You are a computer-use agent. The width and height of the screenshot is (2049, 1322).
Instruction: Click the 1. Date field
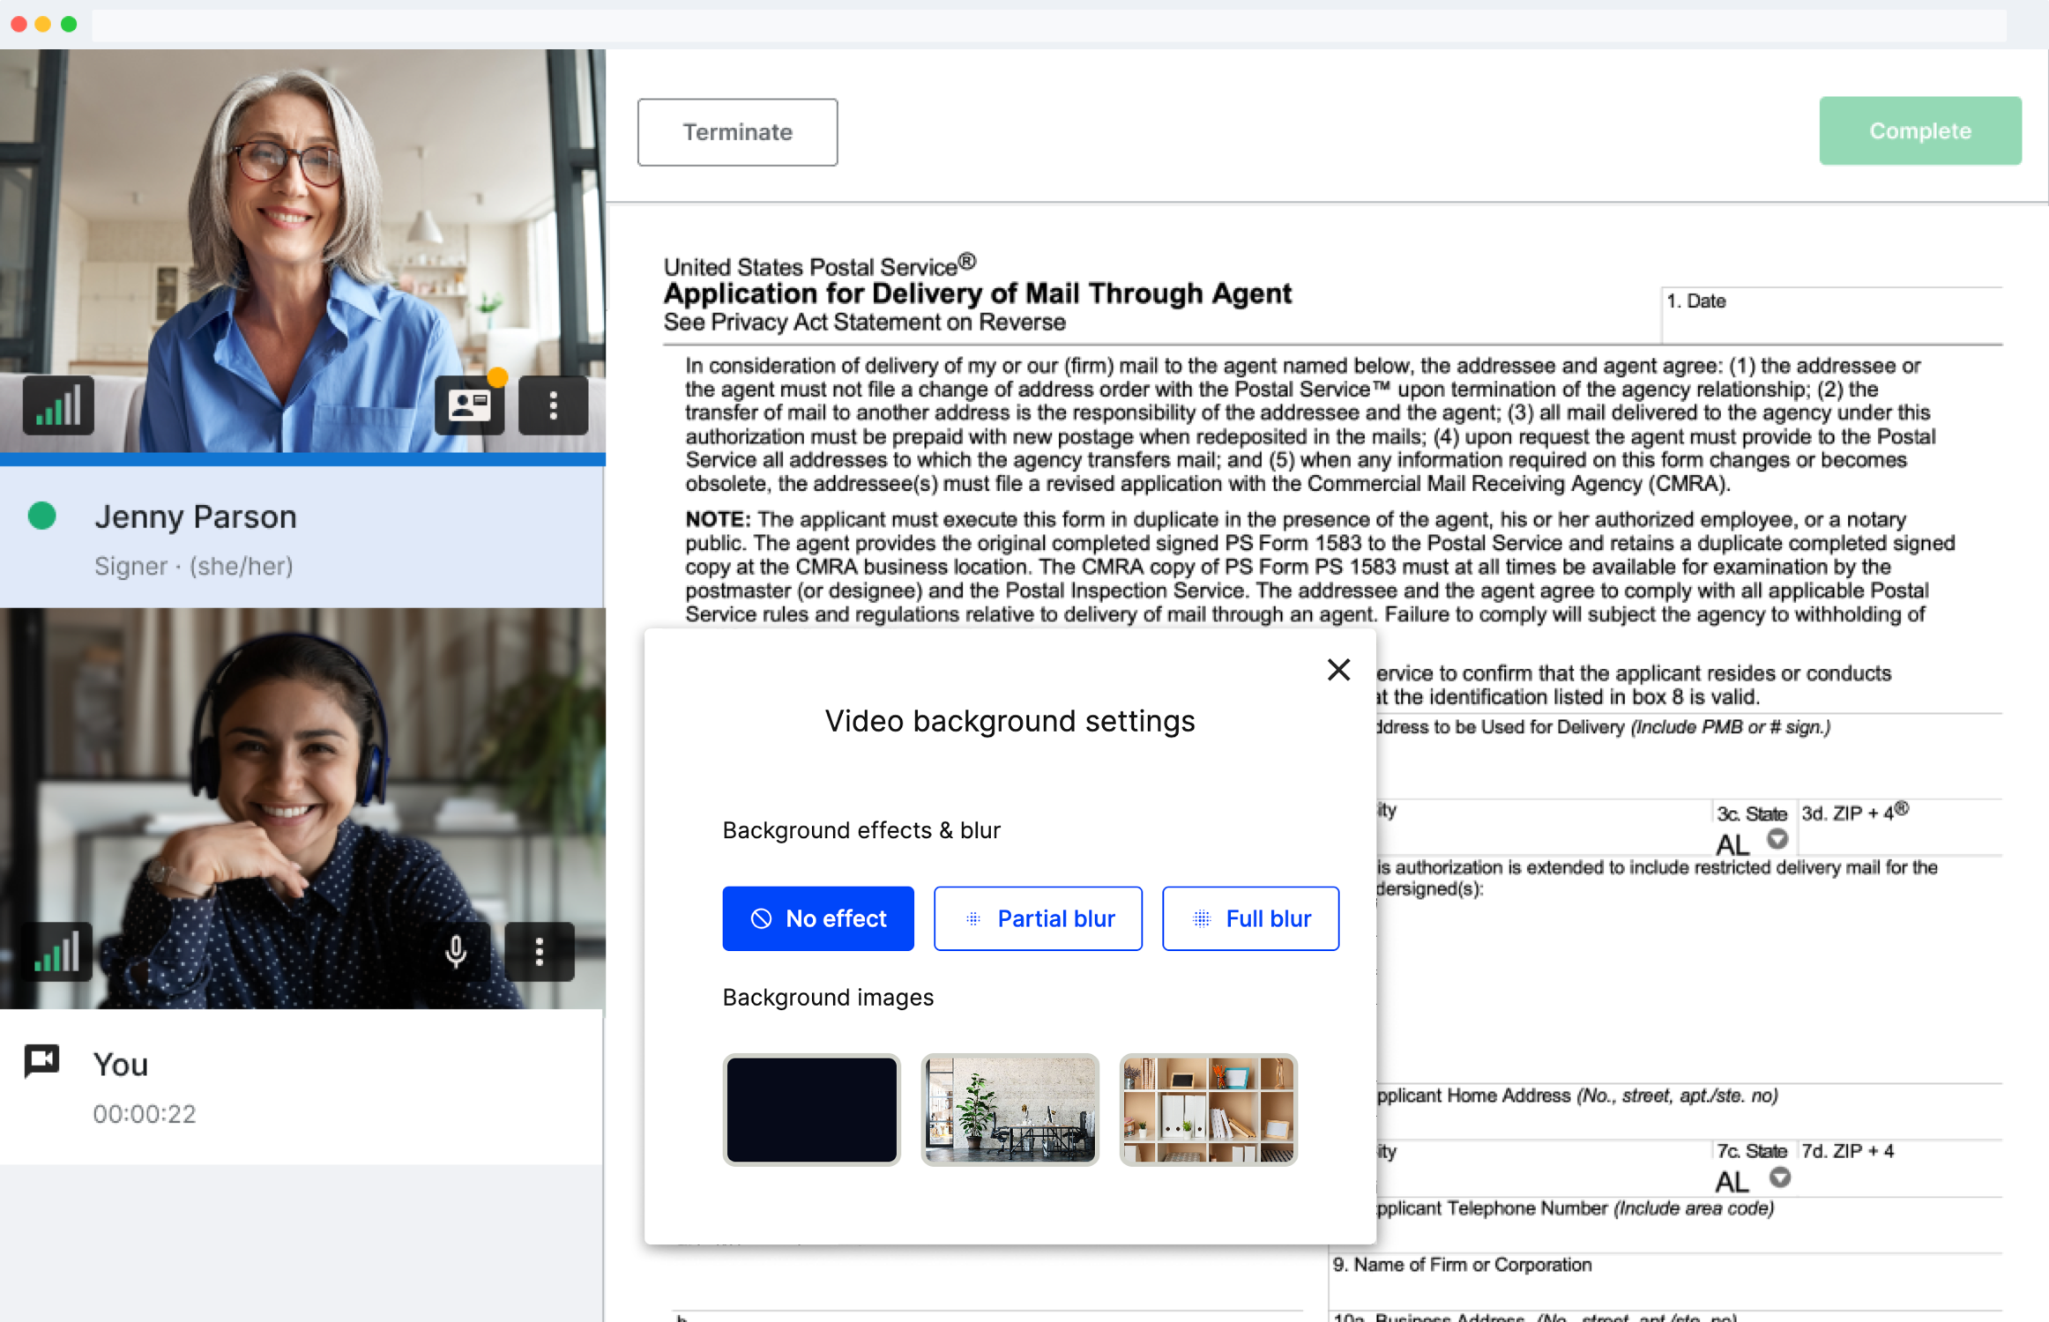[1834, 319]
